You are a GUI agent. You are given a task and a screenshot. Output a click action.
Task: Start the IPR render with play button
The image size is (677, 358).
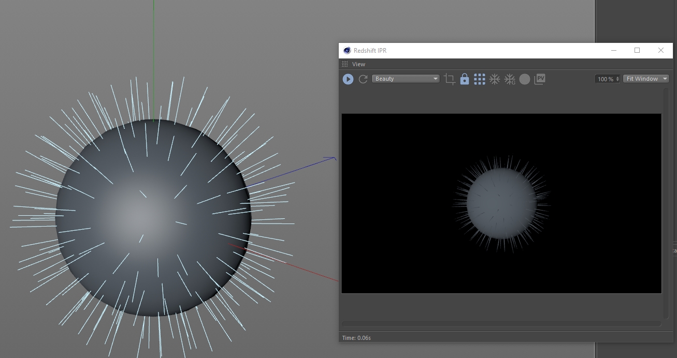click(x=348, y=79)
